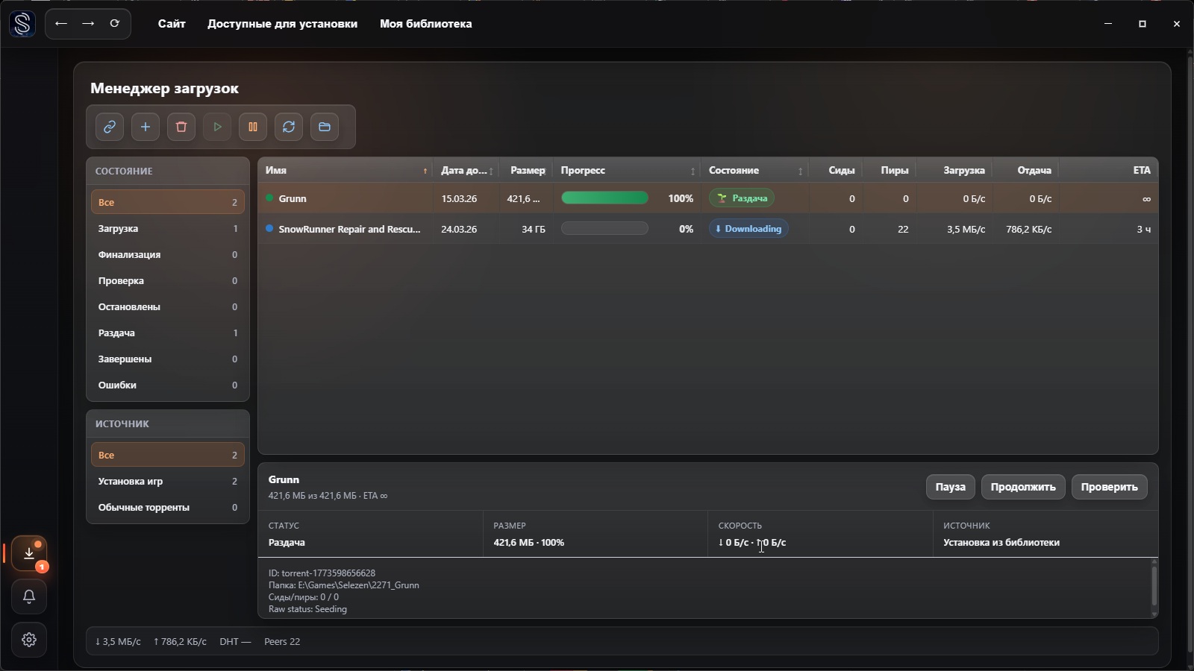The image size is (1194, 671).
Task: Delete selected download with trash icon
Action: [x=181, y=127]
